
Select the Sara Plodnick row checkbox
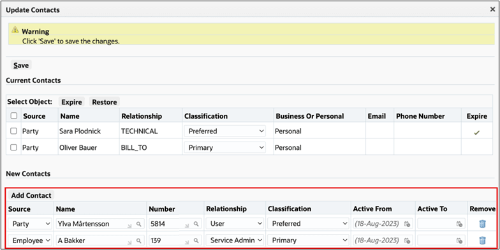[14, 131]
